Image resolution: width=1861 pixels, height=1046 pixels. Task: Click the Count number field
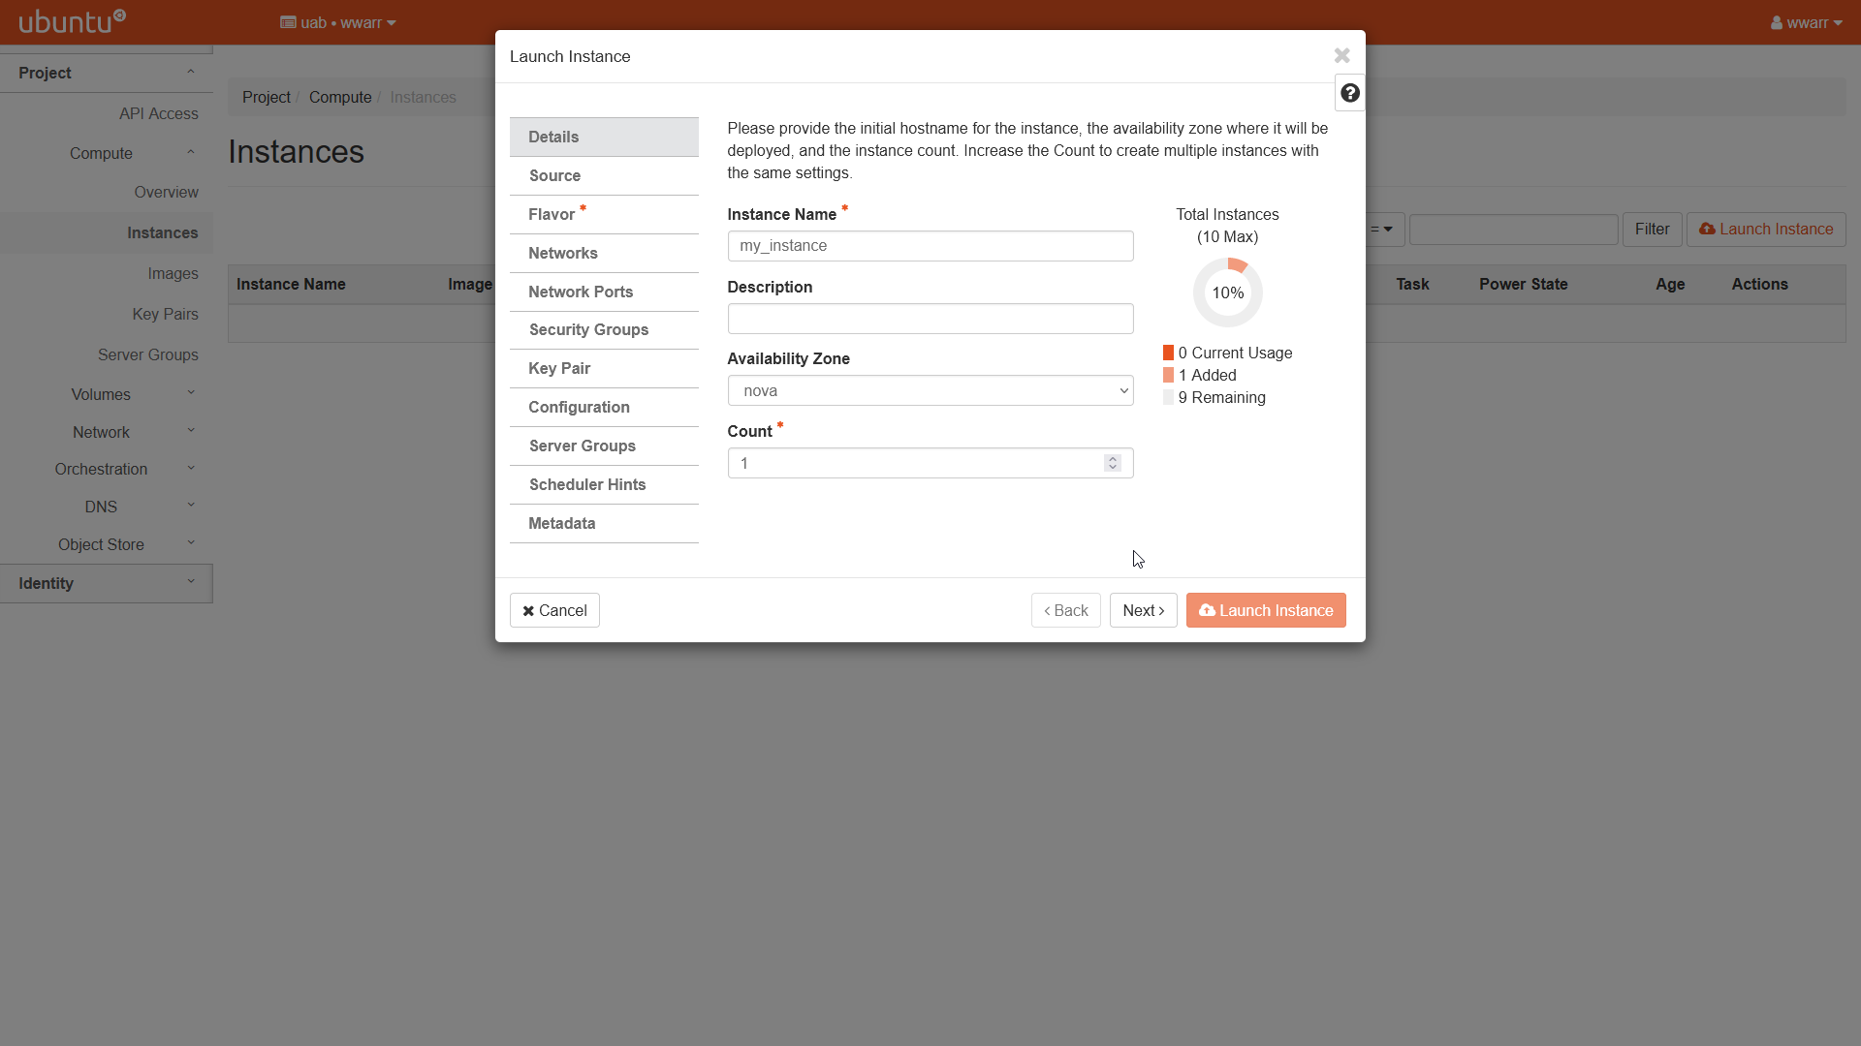point(930,463)
